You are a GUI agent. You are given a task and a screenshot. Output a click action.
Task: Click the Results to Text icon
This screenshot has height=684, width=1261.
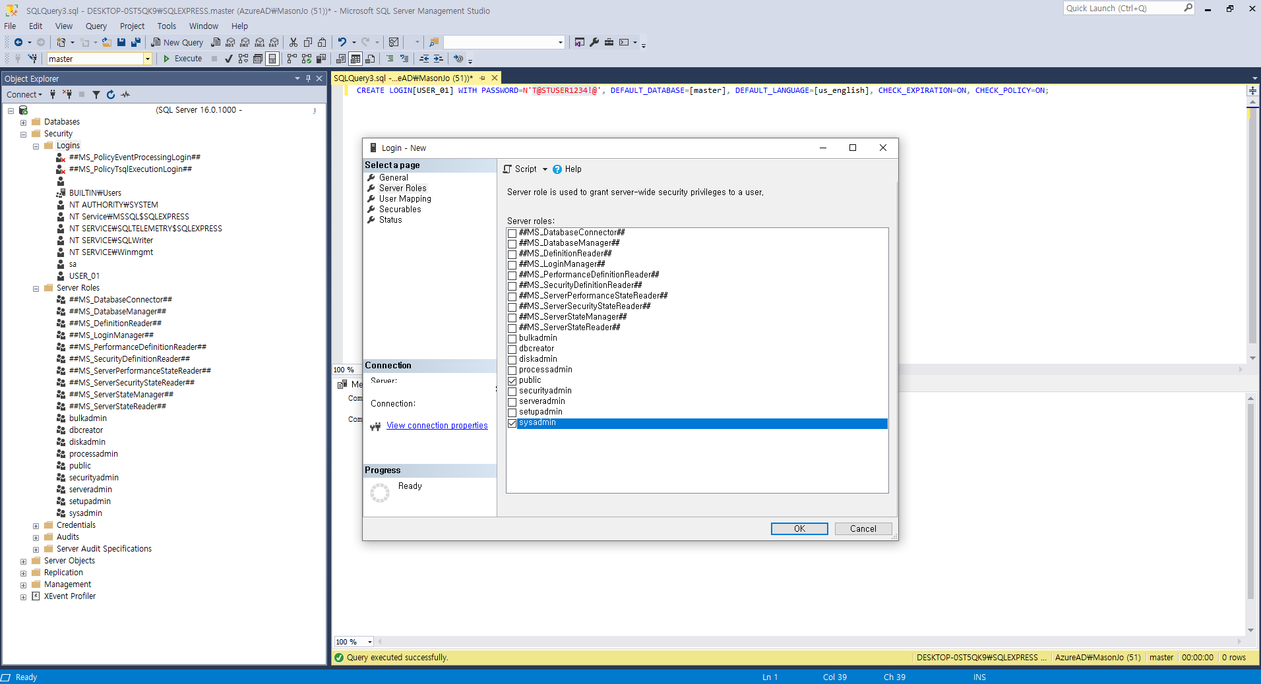(341, 59)
